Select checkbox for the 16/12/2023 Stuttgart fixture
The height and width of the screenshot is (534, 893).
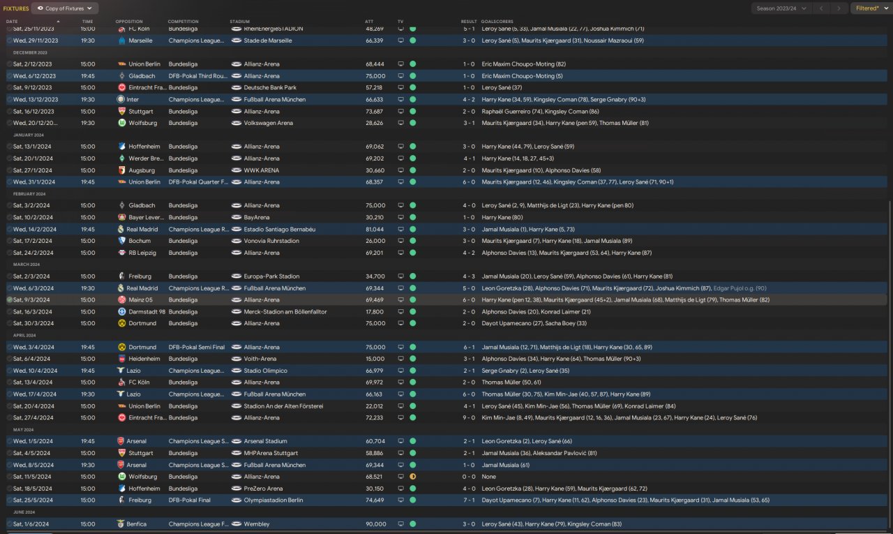coord(9,111)
